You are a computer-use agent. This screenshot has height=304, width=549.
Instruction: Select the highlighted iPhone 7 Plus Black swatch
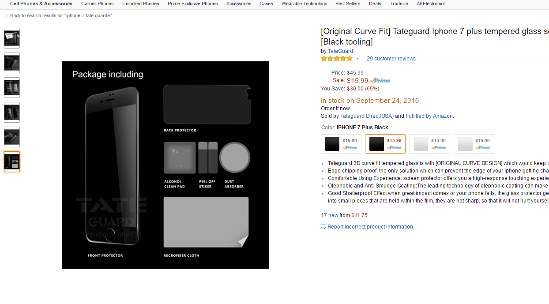click(385, 144)
